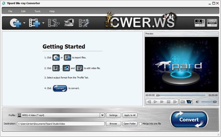Mute the preview audio speaker icon

click(x=197, y=102)
